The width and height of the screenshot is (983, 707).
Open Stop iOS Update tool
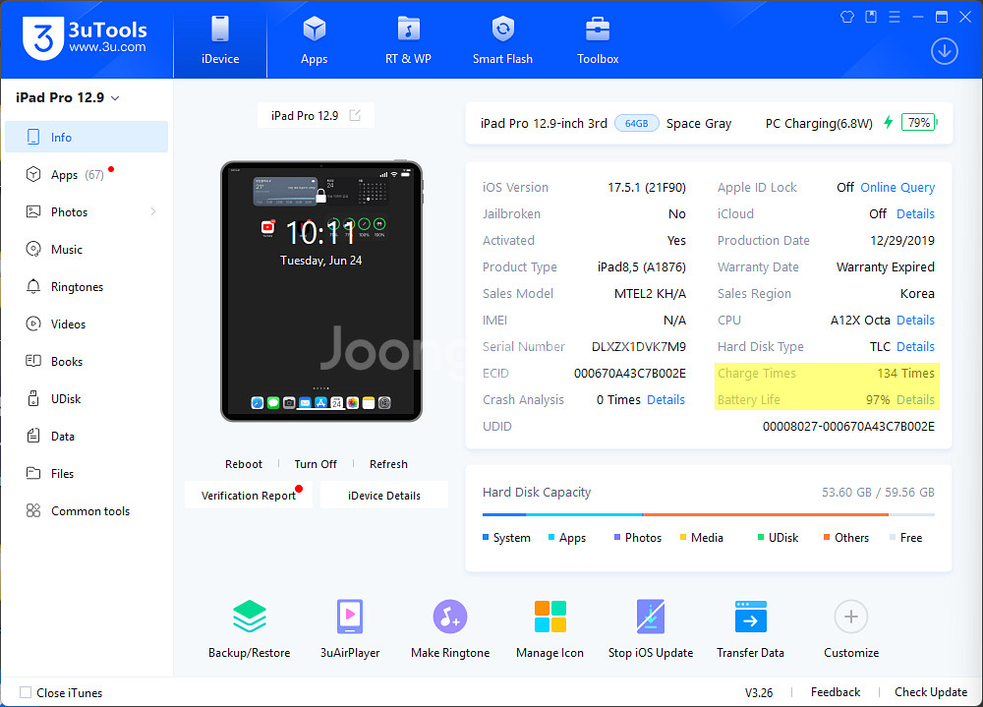point(651,628)
